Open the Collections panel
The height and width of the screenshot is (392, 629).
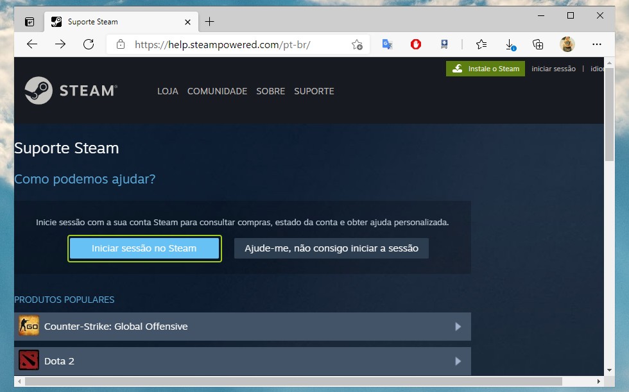tap(539, 44)
